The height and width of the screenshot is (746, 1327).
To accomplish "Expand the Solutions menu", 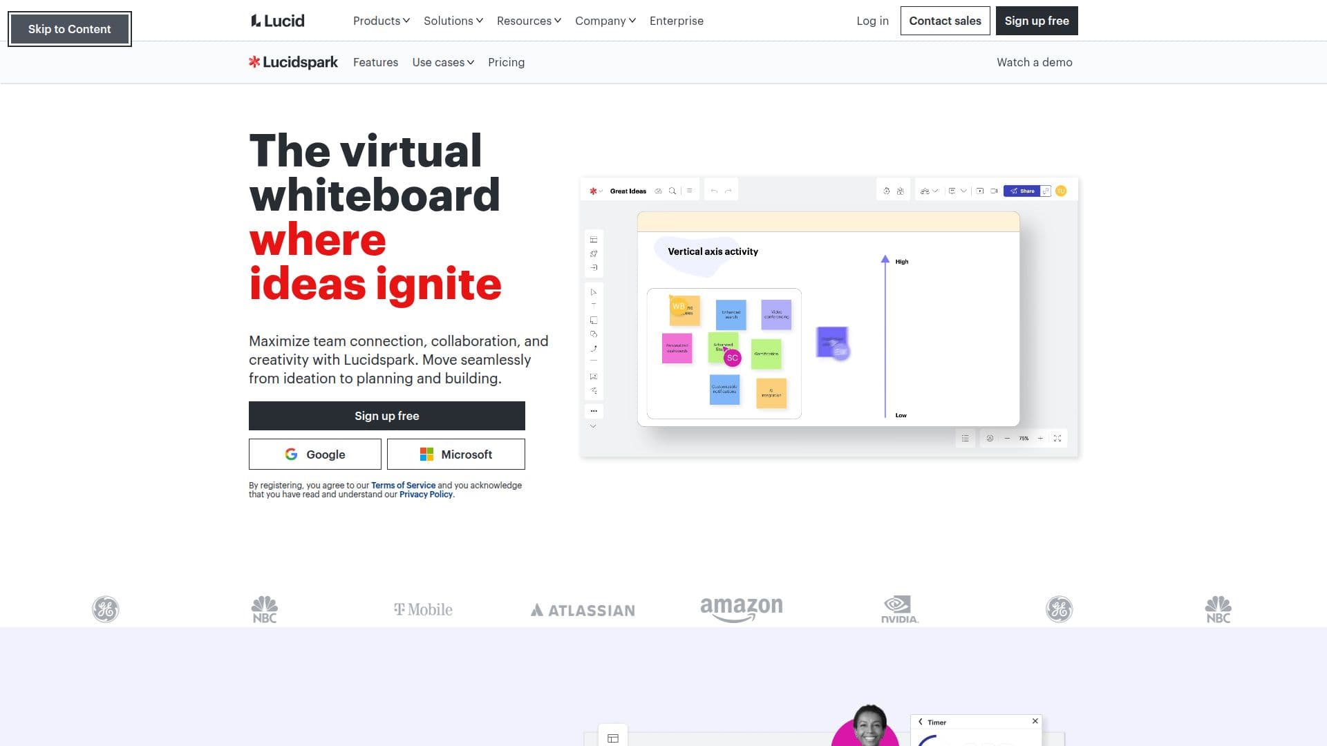I will point(453,21).
